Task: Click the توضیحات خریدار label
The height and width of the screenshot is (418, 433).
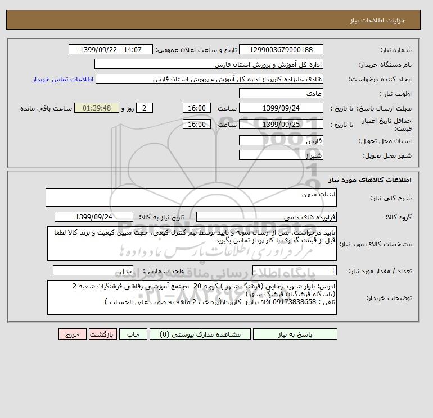Action: point(389,298)
